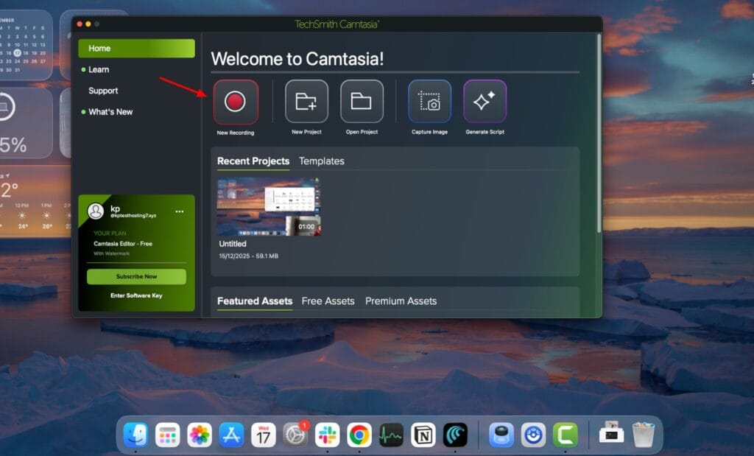This screenshot has width=754, height=456.
Task: Select Support in the sidebar
Action: (x=103, y=91)
